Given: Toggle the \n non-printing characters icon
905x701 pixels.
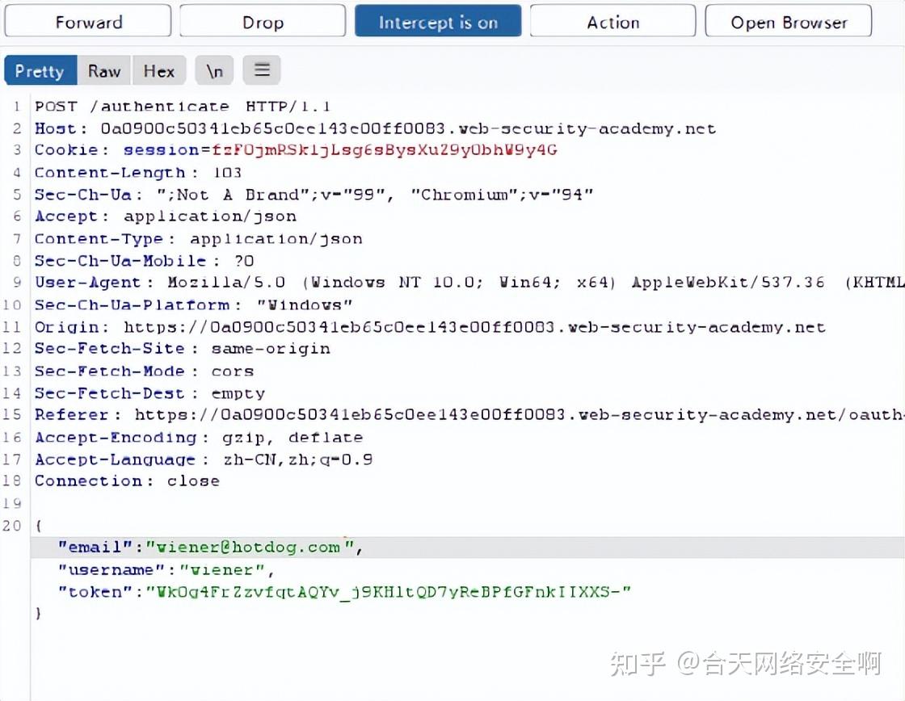Looking at the screenshot, I should (214, 71).
